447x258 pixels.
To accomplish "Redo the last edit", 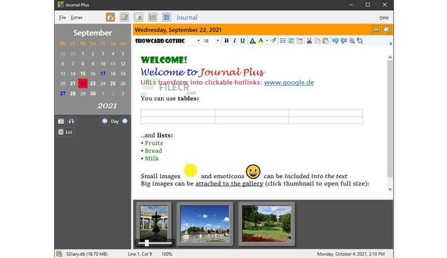I will (343, 41).
